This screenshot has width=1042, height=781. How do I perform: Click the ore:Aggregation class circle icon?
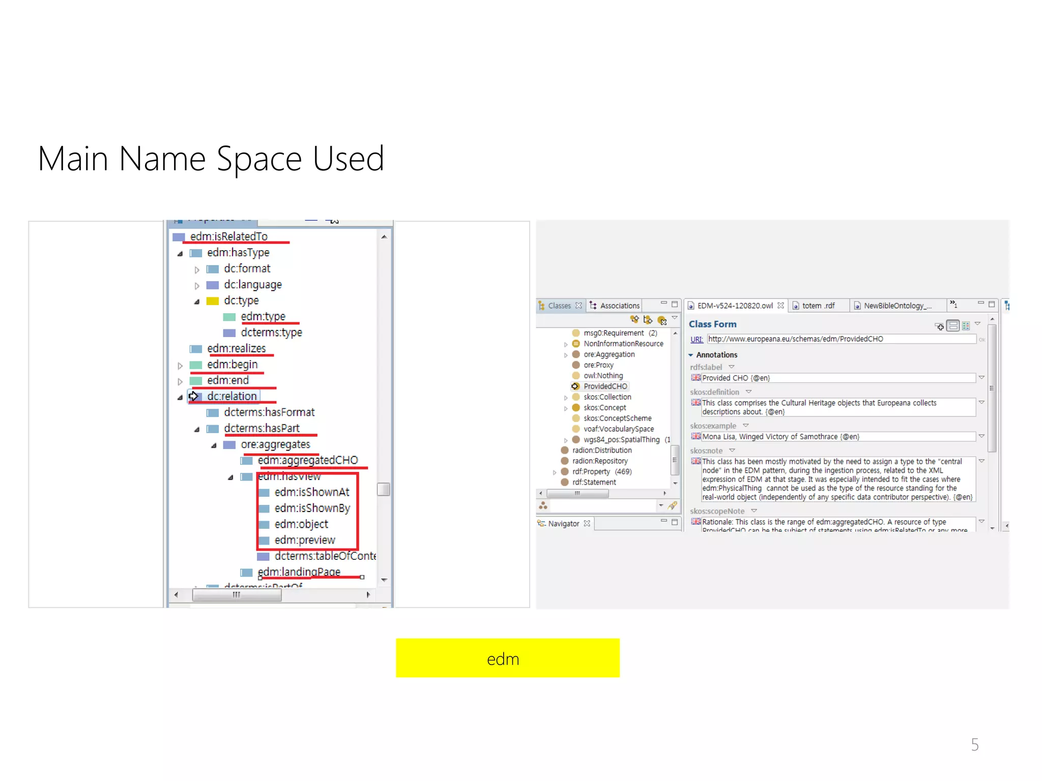click(x=576, y=354)
